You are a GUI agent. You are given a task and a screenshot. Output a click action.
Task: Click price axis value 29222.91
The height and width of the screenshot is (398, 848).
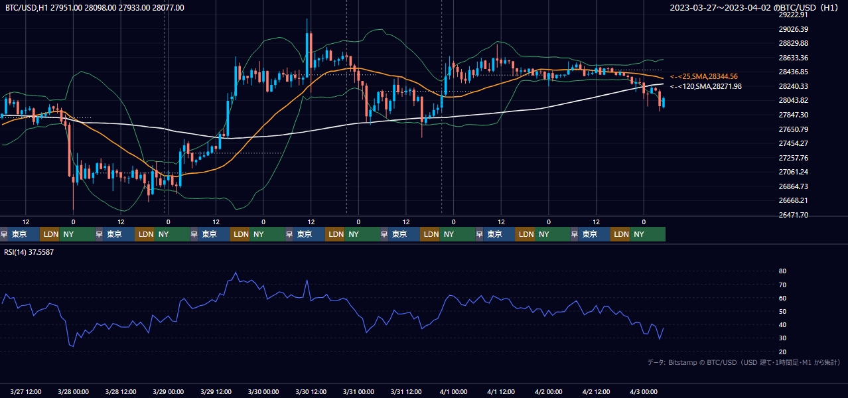click(793, 15)
